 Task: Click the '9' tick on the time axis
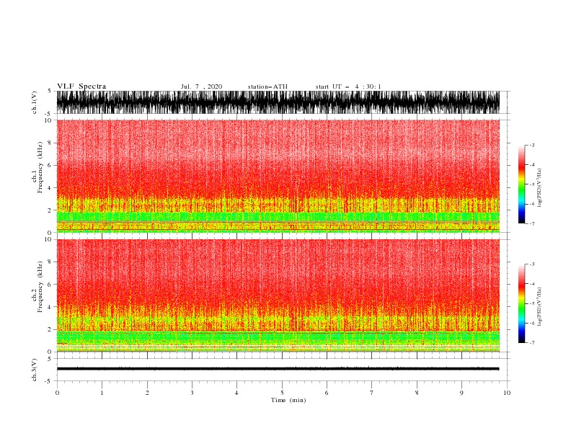[461, 393]
